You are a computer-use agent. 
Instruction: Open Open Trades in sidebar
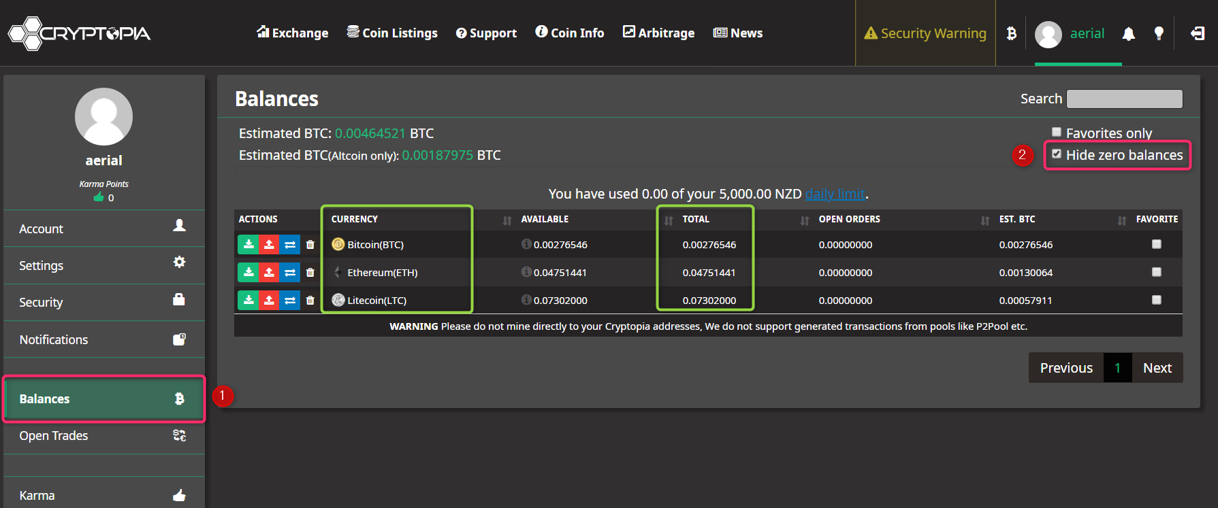103,436
